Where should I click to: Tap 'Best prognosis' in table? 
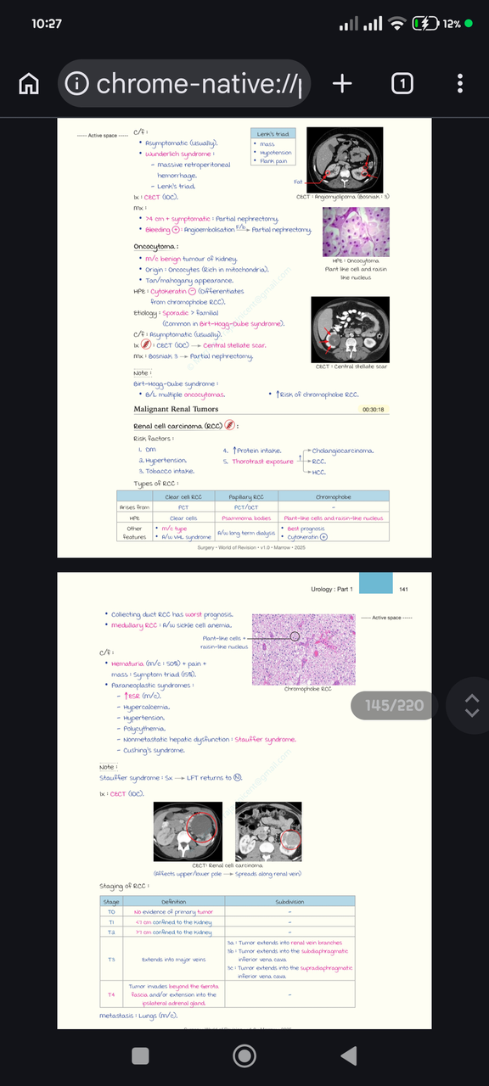(306, 528)
